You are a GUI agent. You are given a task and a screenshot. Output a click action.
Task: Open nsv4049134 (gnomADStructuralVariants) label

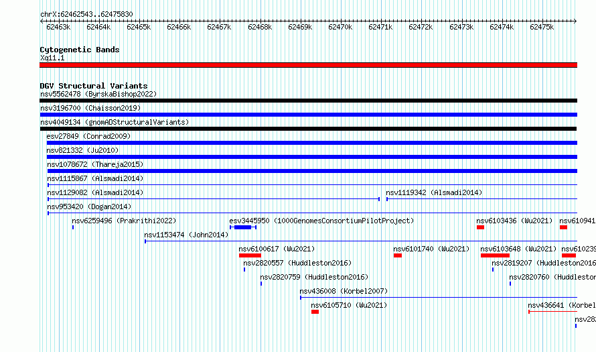[x=115, y=122]
